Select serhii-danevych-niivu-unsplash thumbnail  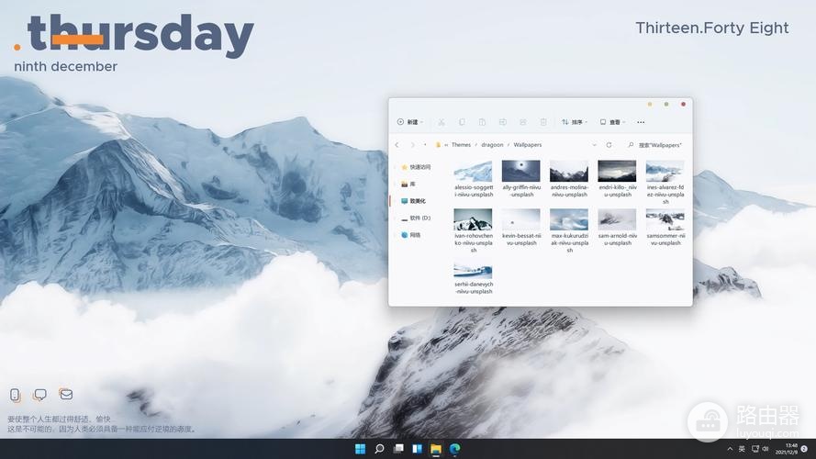473,271
